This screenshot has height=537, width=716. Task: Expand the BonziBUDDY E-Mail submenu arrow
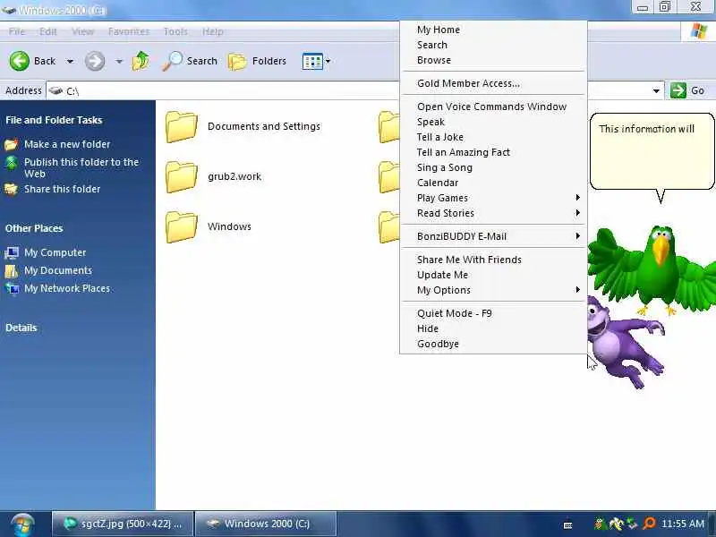click(578, 235)
